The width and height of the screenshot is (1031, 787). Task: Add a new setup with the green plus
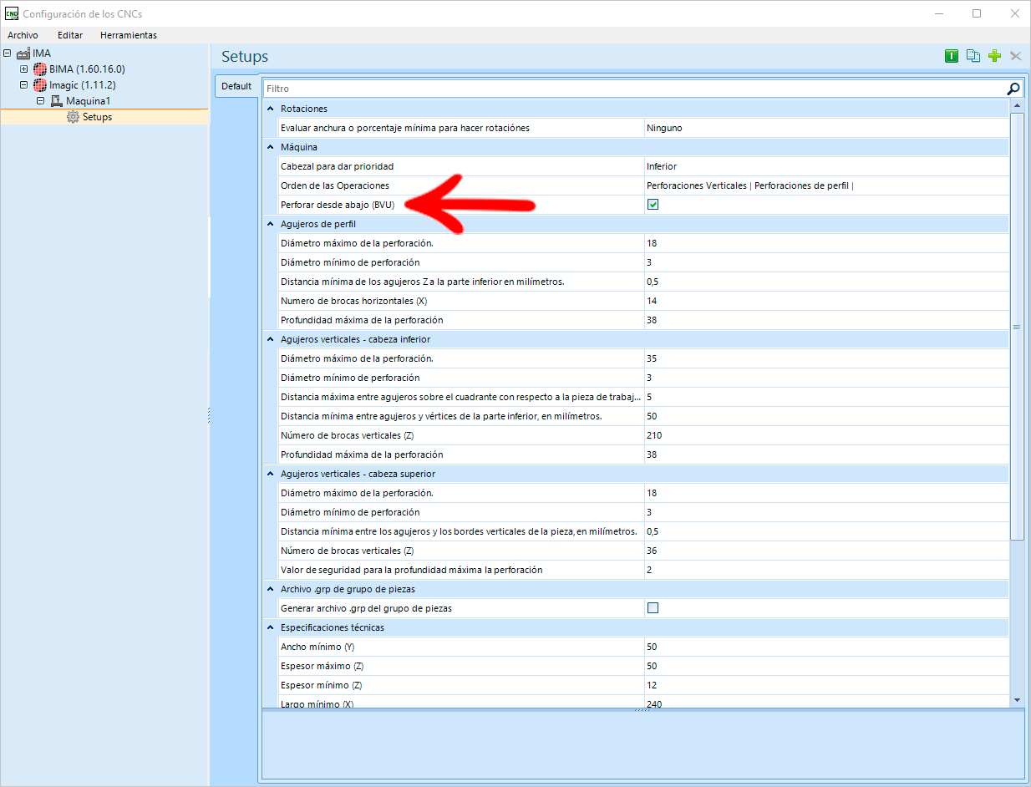pos(994,56)
